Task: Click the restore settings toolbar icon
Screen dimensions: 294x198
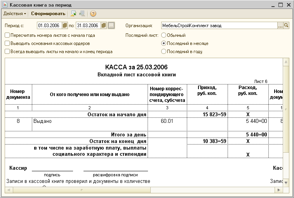Action: coord(73,14)
